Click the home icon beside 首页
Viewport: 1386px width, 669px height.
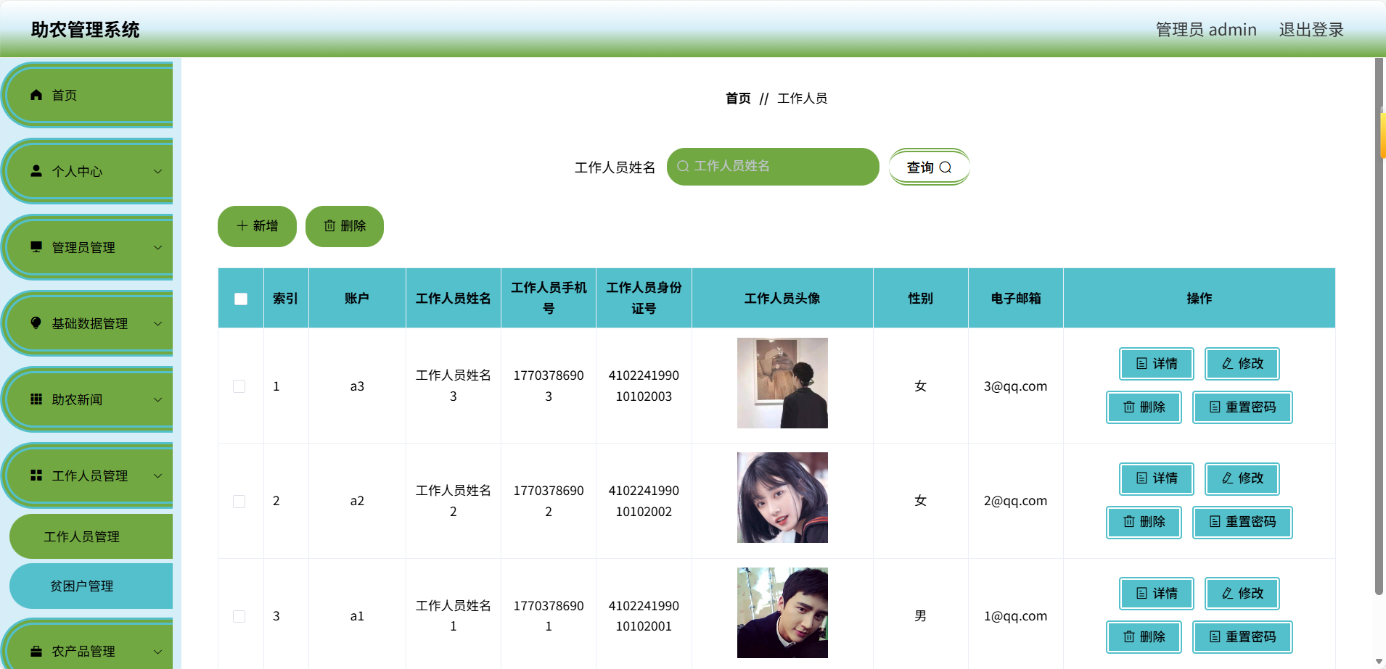(36, 95)
